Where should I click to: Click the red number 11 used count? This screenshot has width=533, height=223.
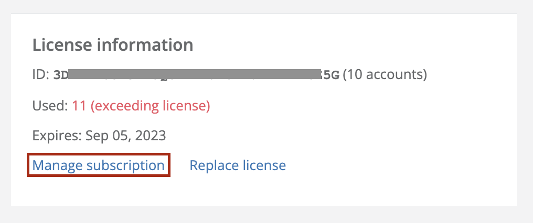(79, 106)
